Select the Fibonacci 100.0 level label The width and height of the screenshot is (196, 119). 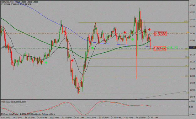[x=186, y=21]
